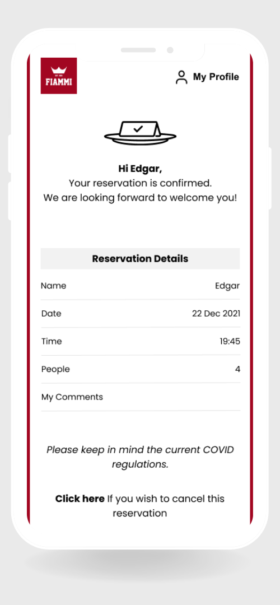
Task: Click the COVID regulations notice text
Action: [141, 457]
